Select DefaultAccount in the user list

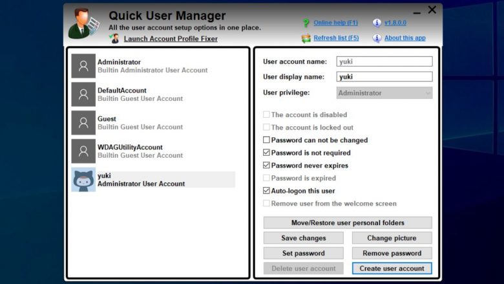point(153,94)
